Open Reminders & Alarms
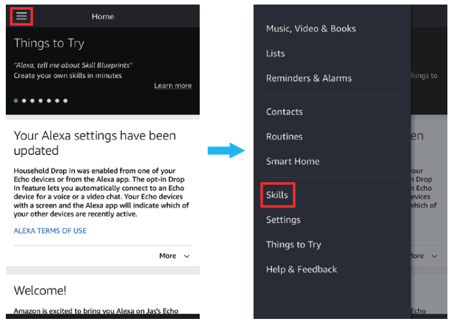This screenshot has width=450, height=328. [309, 78]
